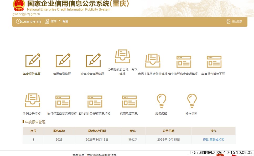Open the 抽查检查信用修复 pencil icon
The width and height of the screenshot is (254, 156).
[x=93, y=60]
